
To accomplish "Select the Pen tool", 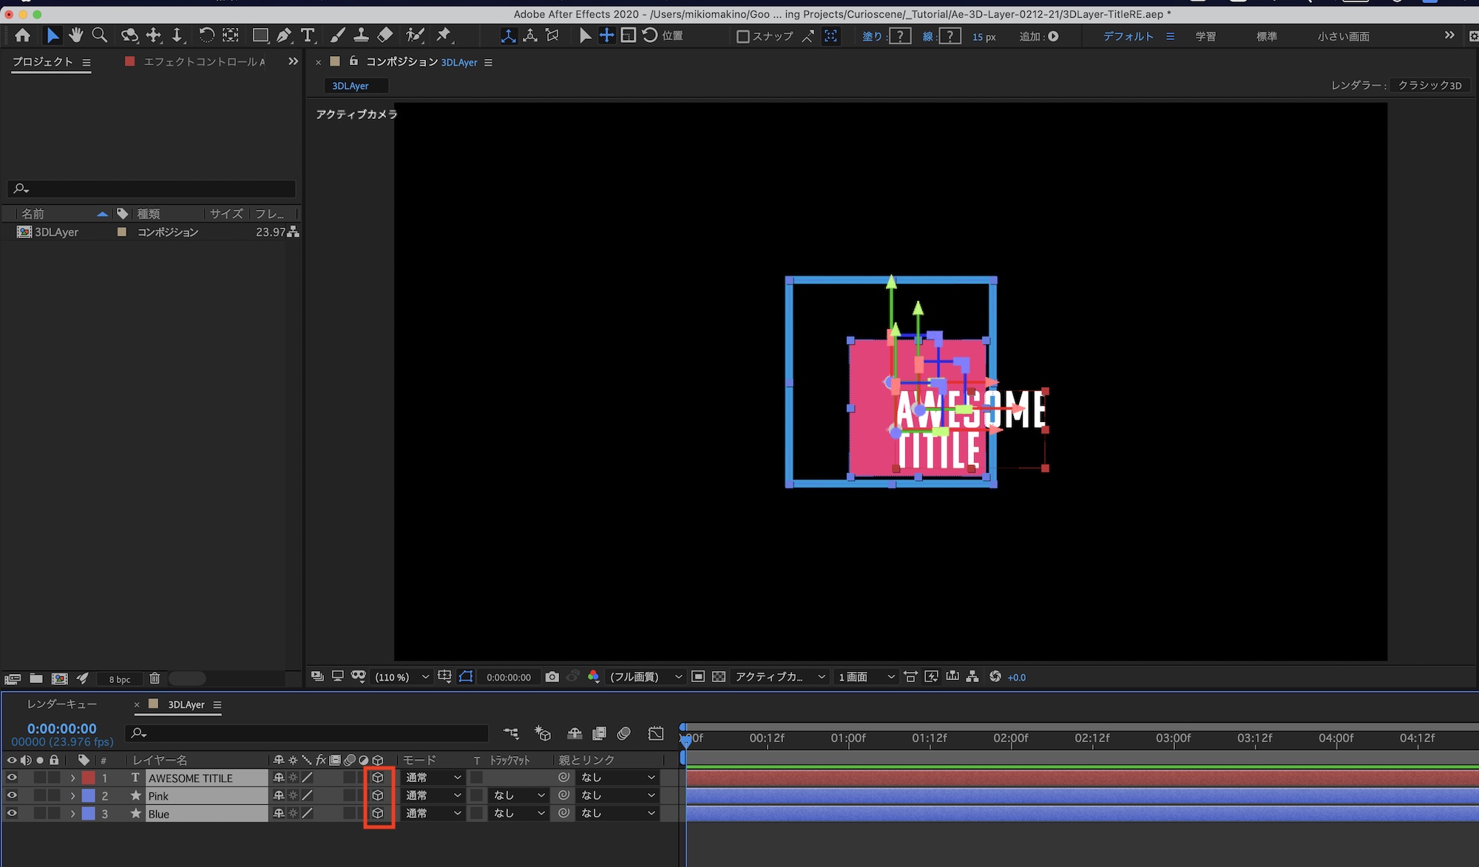I will coord(284,35).
